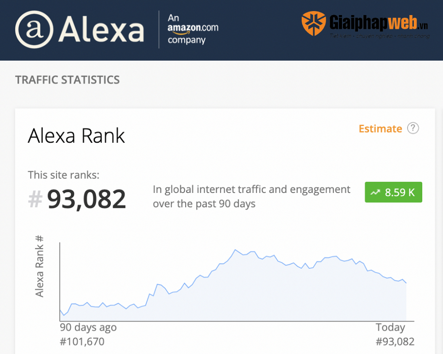Image resolution: width=443 pixels, height=354 pixels.
Task: Click the green 8.59 K badge
Action: pyautogui.click(x=393, y=192)
